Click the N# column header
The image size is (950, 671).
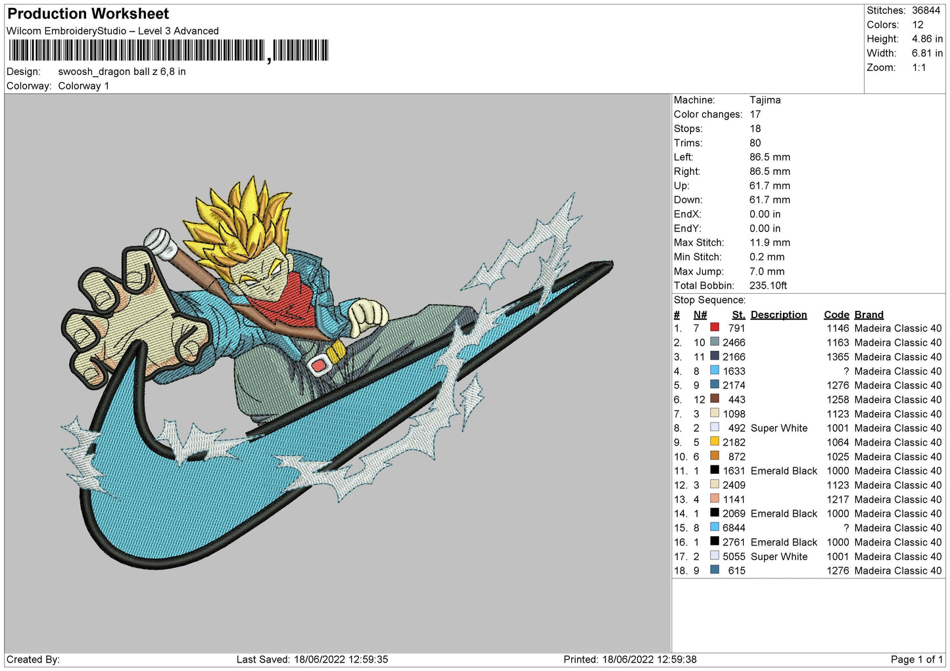point(700,315)
